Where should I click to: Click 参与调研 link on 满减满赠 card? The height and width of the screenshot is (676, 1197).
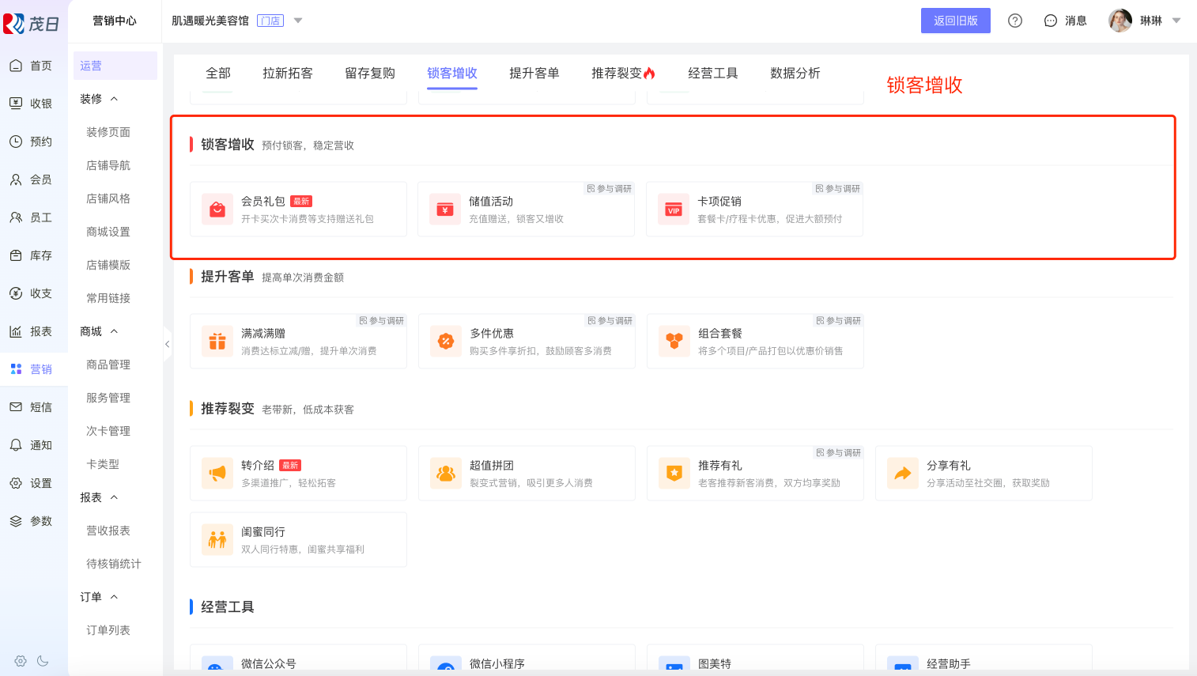click(382, 321)
